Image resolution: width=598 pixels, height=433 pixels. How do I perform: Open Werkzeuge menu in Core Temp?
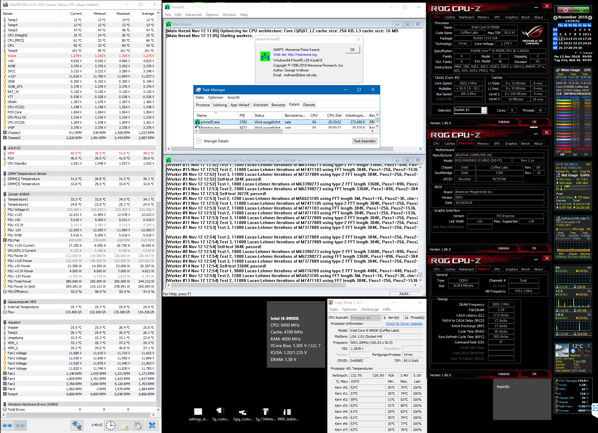point(370,309)
